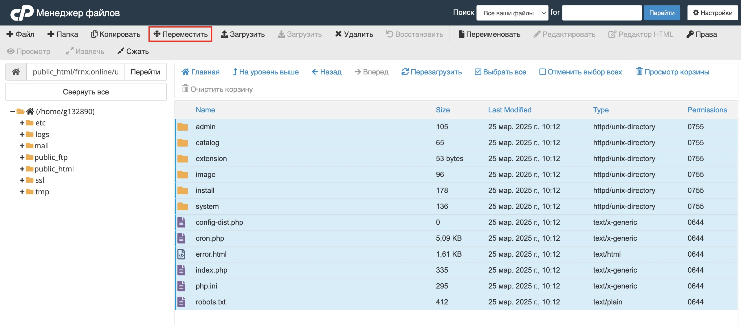Viewport: 741px width, 325px height.
Task: Click the Извлечь toolbar button
Action: [85, 51]
